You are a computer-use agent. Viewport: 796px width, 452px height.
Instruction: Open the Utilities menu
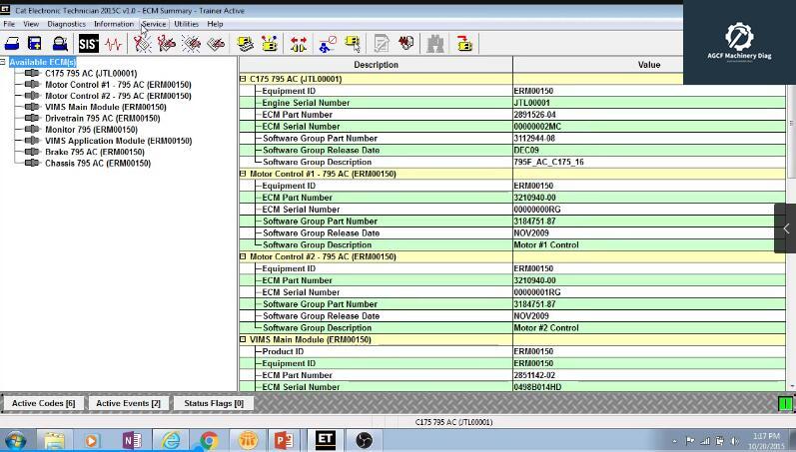click(187, 24)
